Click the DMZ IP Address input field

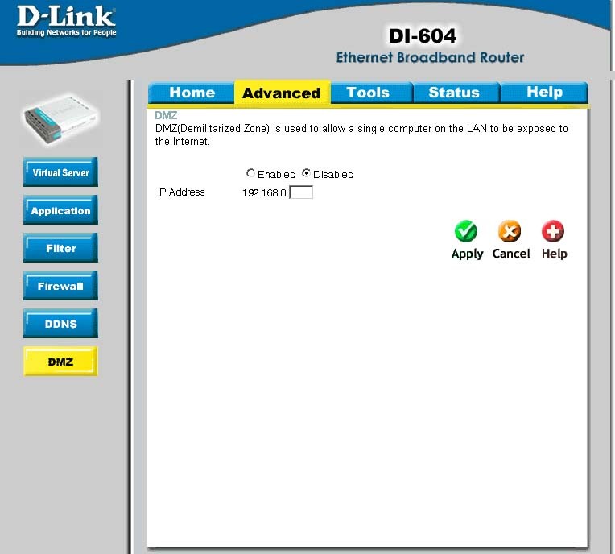tap(301, 192)
